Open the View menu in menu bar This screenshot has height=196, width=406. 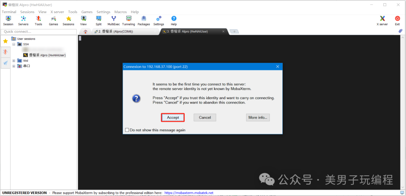(42, 12)
